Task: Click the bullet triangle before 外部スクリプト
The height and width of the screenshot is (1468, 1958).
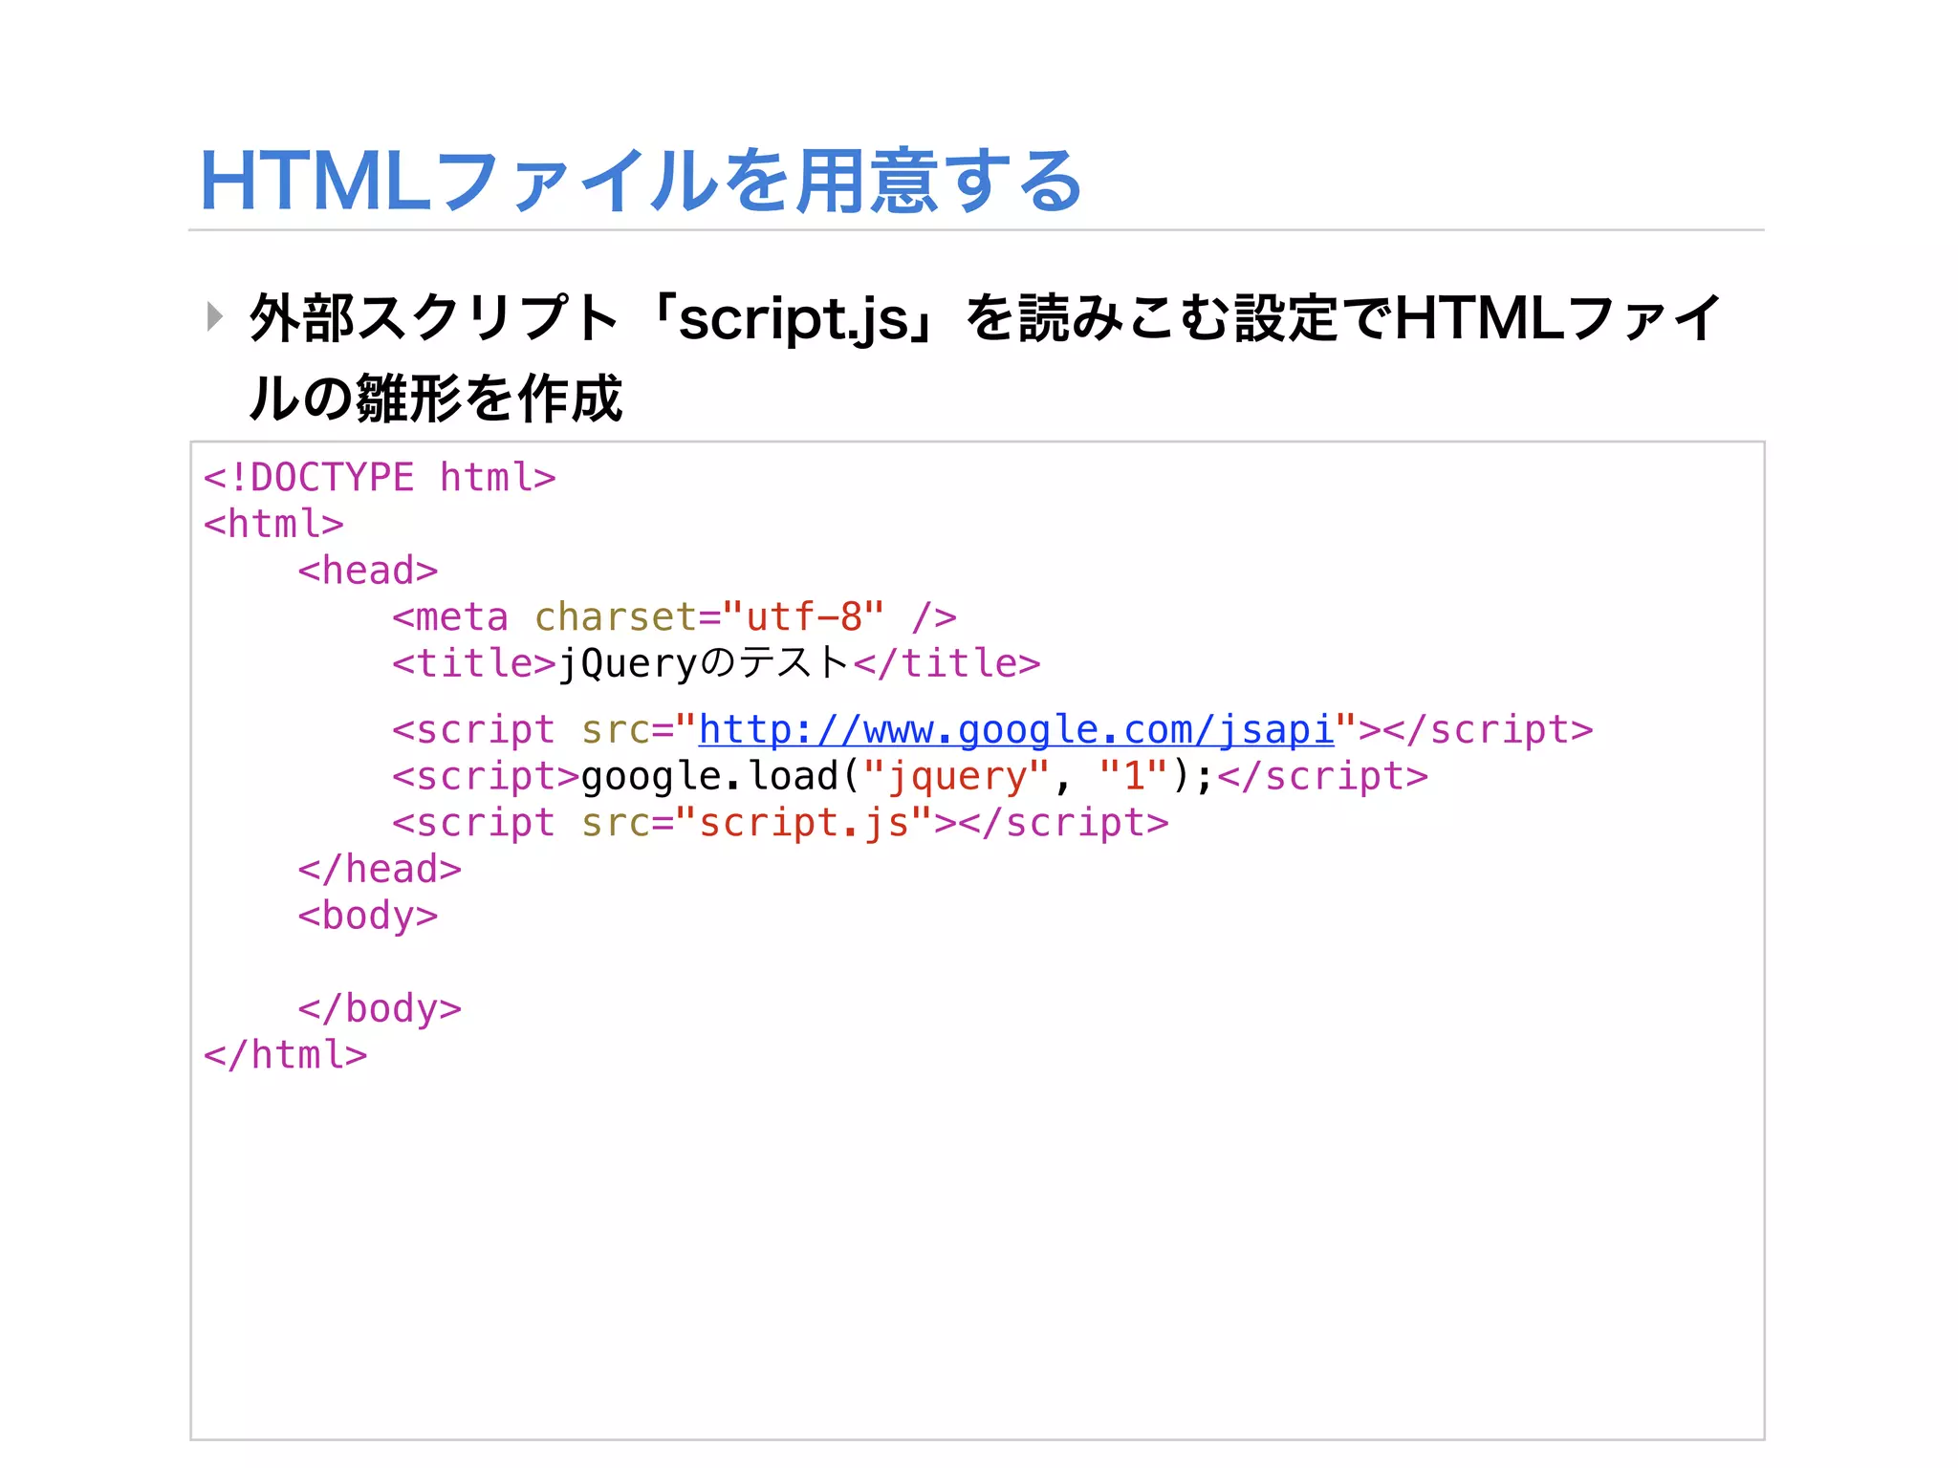Action: coord(215,316)
